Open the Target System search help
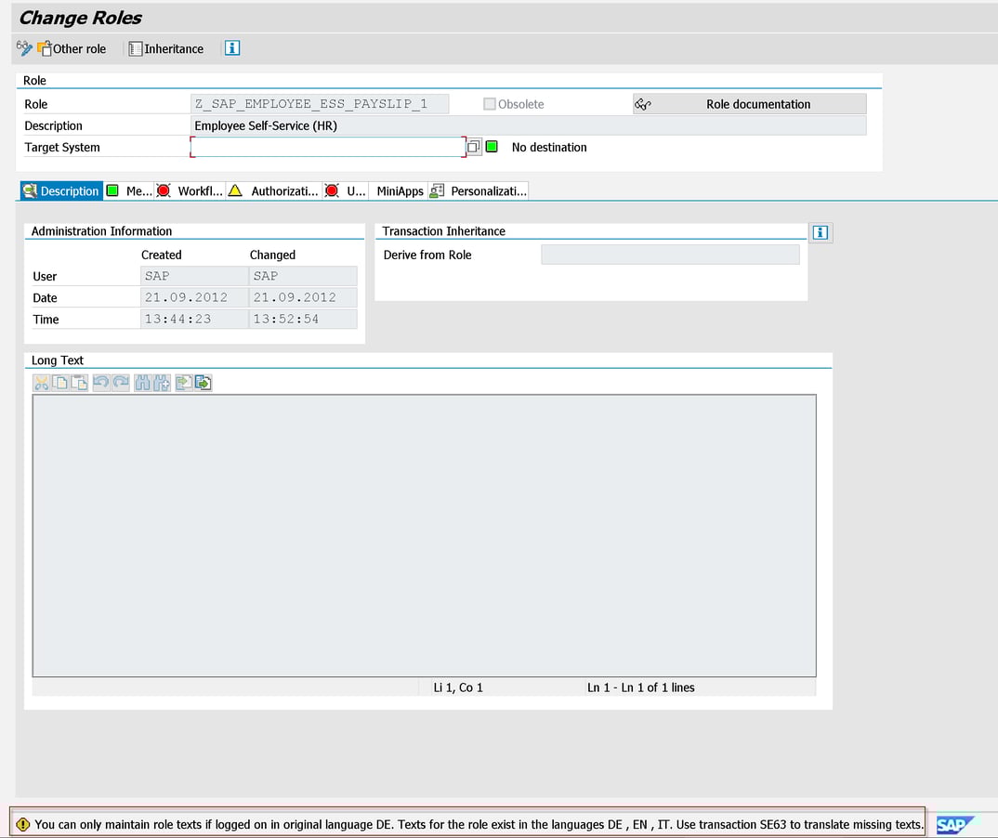The image size is (998, 838). pyautogui.click(x=474, y=147)
